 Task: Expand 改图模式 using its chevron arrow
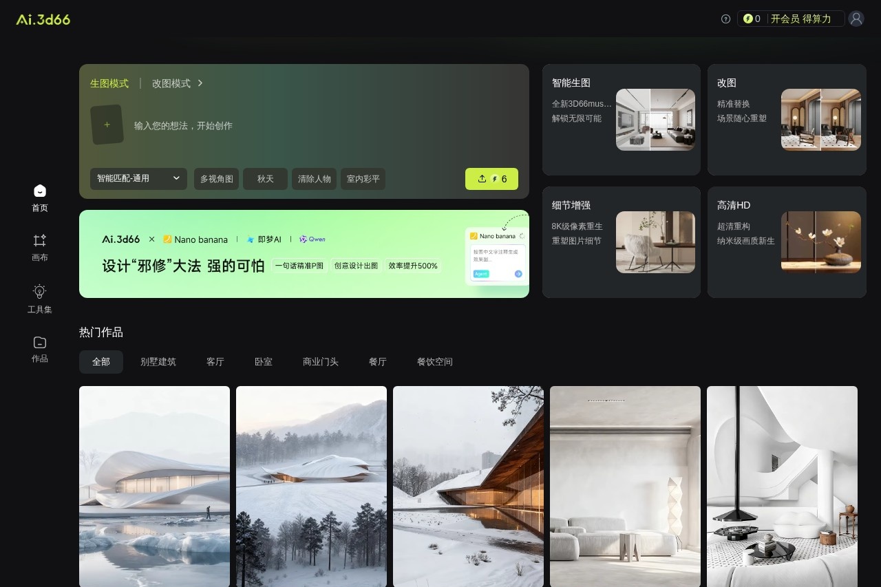[x=200, y=83]
